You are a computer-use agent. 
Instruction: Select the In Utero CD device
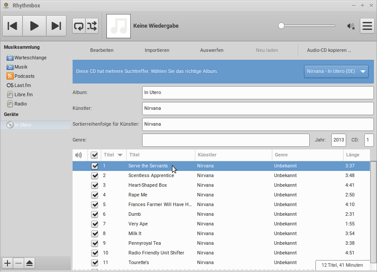tap(36, 125)
